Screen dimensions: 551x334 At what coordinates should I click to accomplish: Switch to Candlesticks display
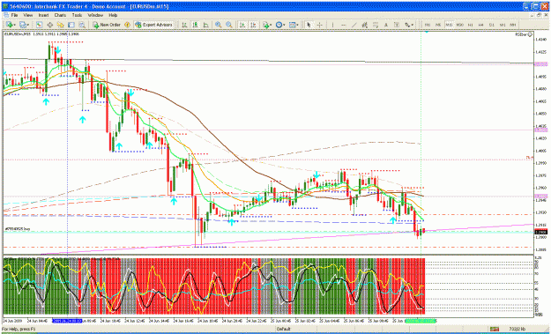[195, 25]
